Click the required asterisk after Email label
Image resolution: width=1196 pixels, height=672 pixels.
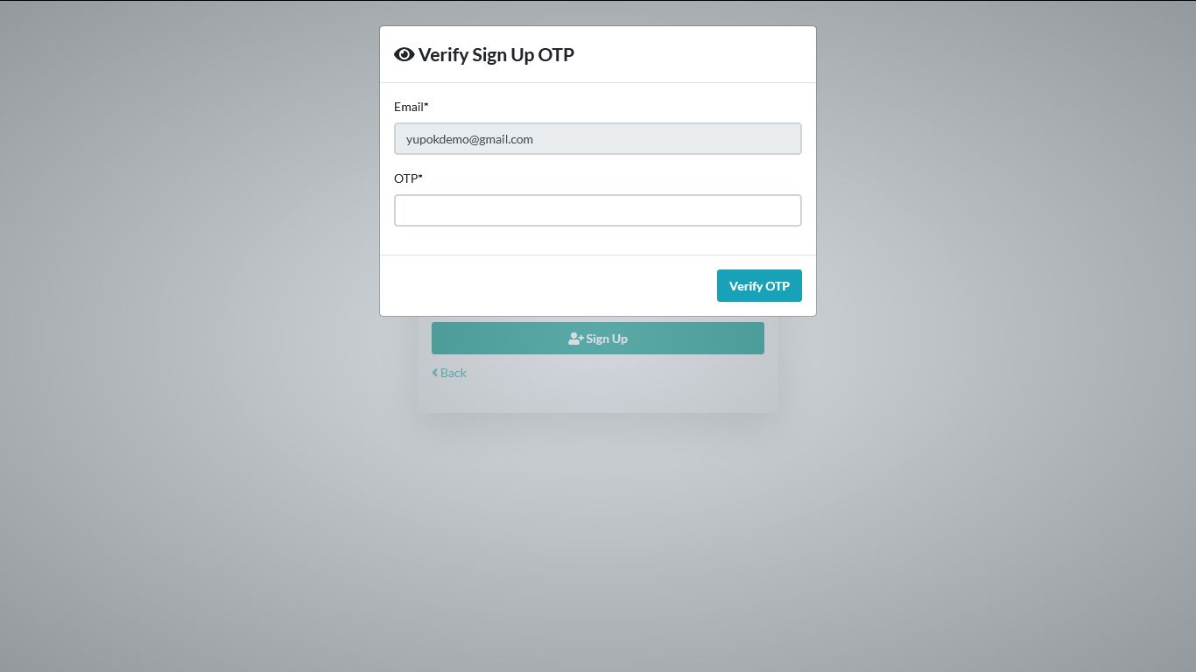click(426, 106)
